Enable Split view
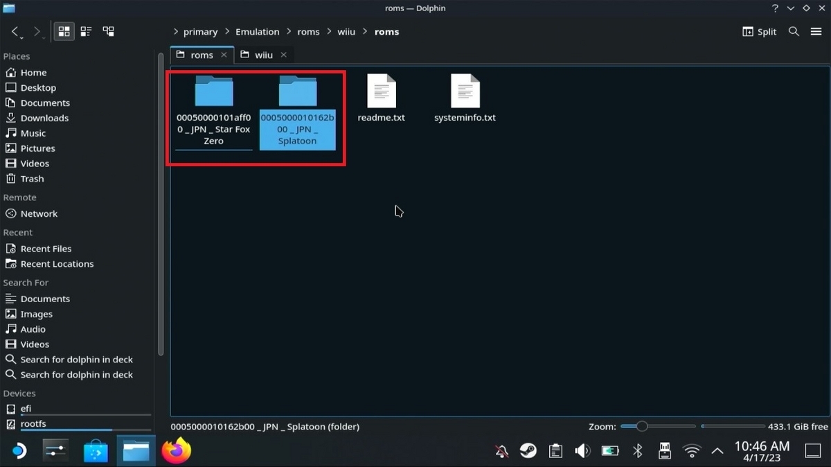Image resolution: width=831 pixels, height=467 pixels. [x=760, y=32]
